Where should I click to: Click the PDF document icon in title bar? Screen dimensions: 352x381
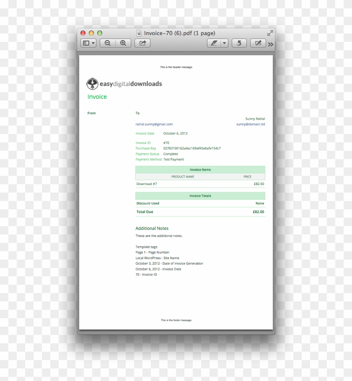click(139, 33)
